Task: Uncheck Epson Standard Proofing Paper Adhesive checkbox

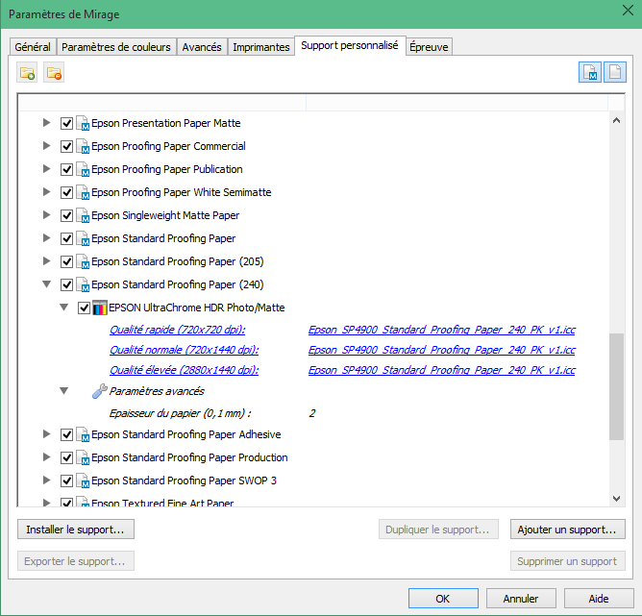Action: (x=66, y=434)
